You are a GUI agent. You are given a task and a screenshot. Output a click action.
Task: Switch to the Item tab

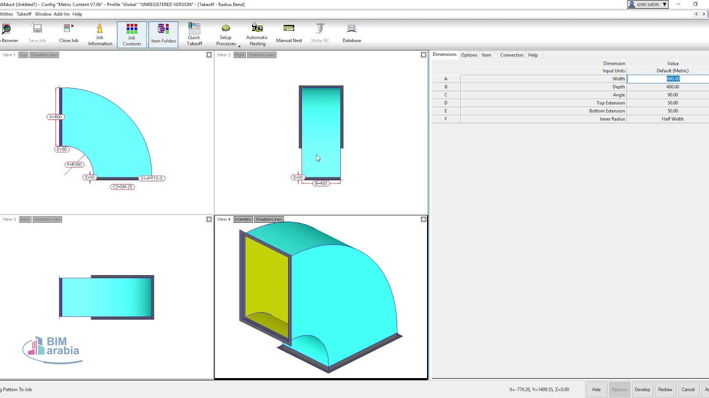tap(486, 55)
